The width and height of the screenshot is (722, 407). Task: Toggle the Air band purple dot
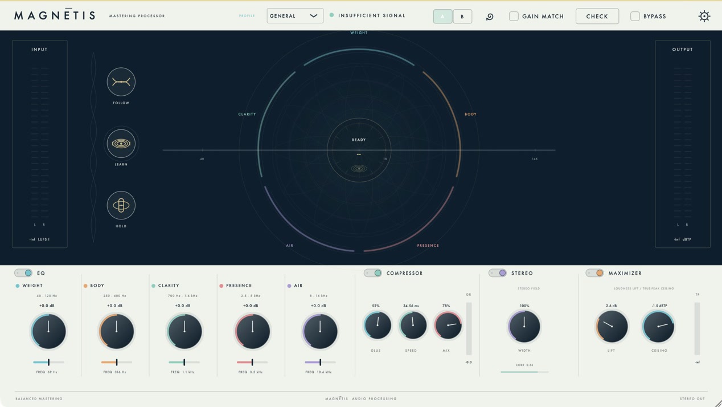[x=289, y=286]
